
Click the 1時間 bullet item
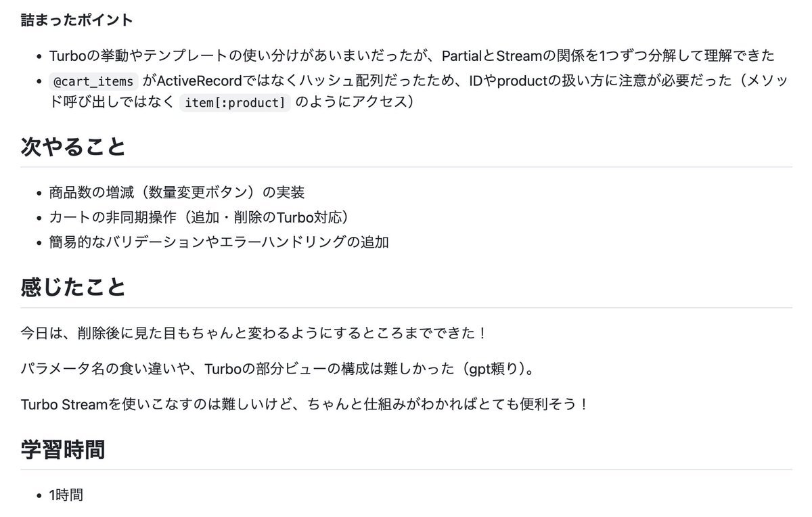(66, 495)
